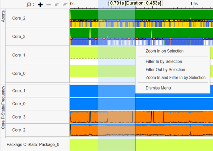Image resolution: width=213 pixels, height=151 pixels.
Task: Pick Filter Out by Selection
Action: pyautogui.click(x=165, y=69)
